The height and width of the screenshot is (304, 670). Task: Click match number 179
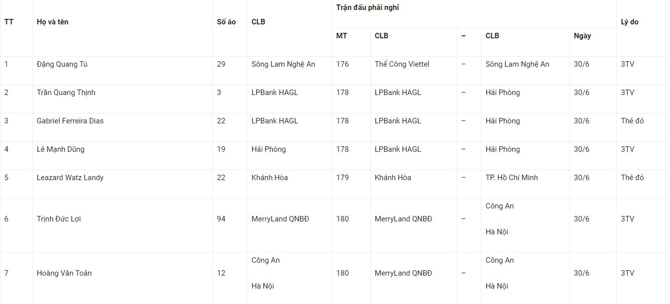click(342, 178)
